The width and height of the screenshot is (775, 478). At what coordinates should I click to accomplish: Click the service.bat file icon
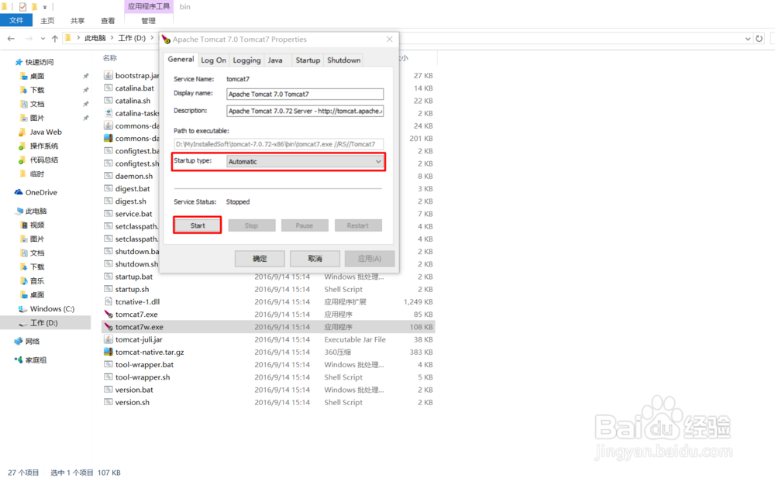pos(108,214)
